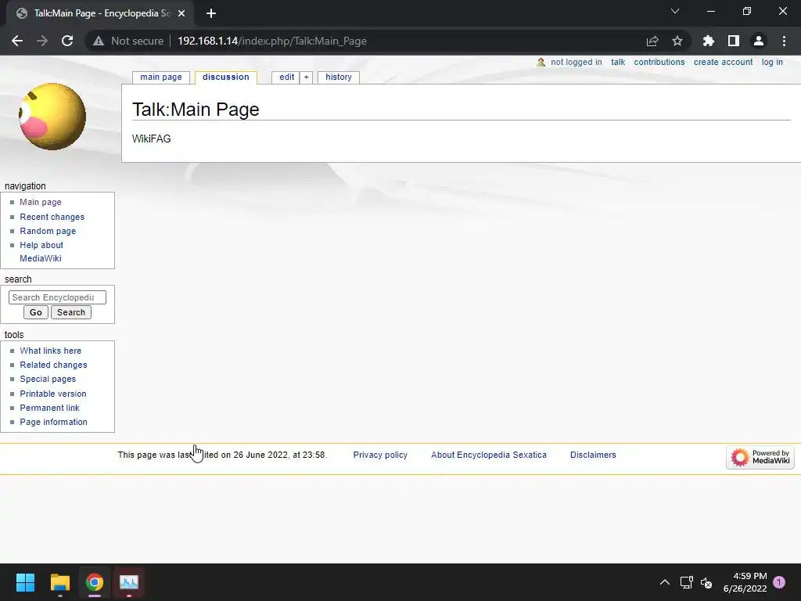Open Chrome three-dot menu

pos(784,41)
